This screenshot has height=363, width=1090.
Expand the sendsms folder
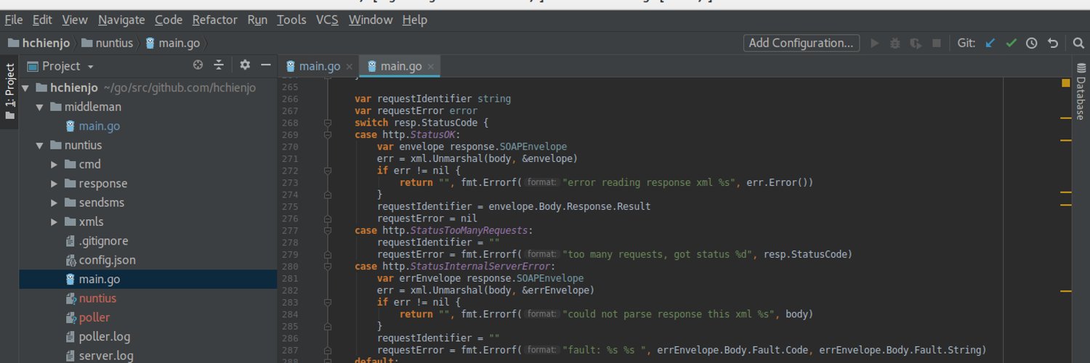[x=54, y=203]
